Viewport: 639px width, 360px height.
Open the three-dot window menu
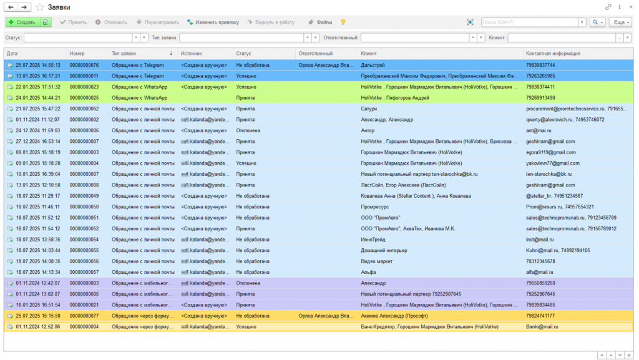(619, 7)
